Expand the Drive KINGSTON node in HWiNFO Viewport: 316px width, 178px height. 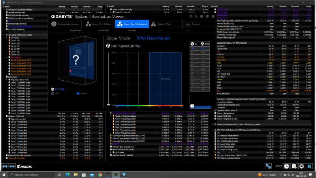(213, 125)
